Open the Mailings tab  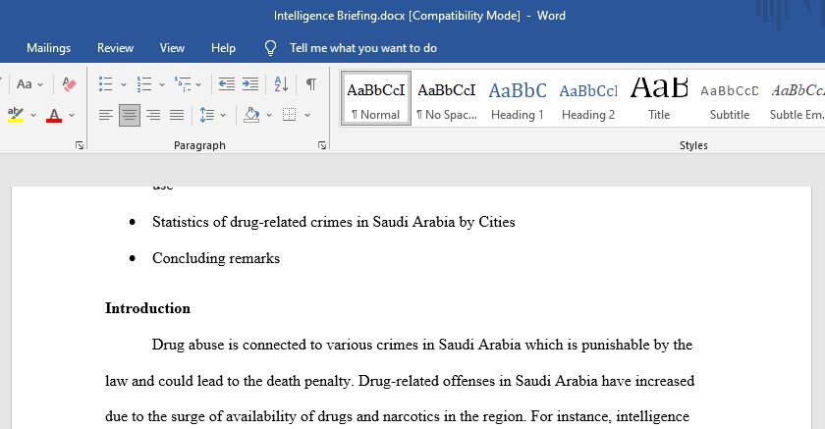tap(48, 48)
